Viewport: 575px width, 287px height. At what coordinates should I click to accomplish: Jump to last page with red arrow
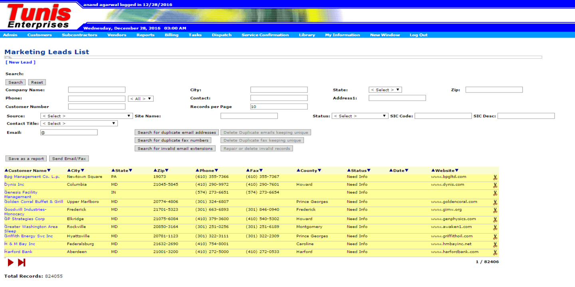[22, 262]
